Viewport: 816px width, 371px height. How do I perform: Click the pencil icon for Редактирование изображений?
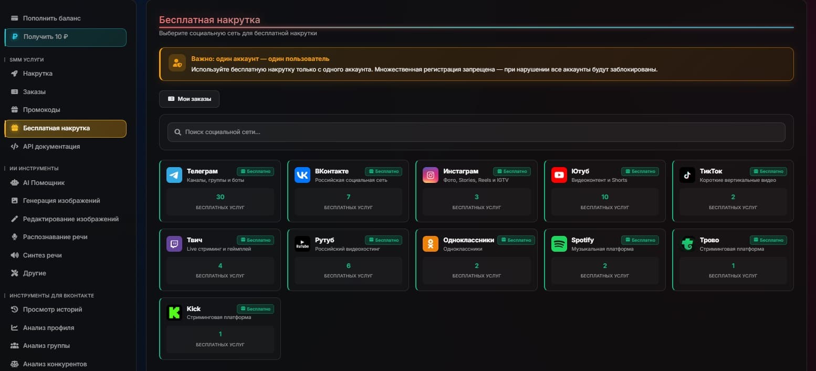tap(15, 219)
